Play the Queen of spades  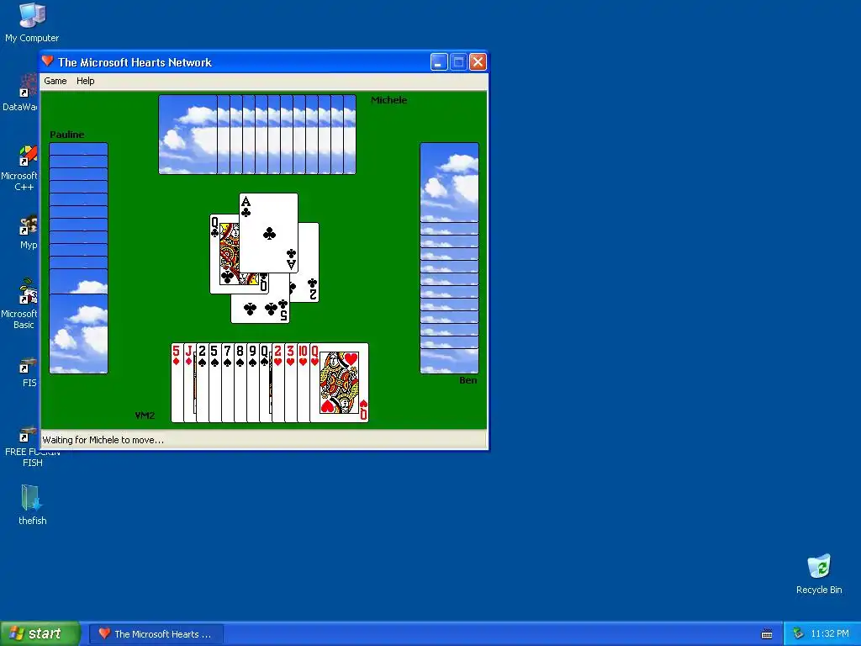point(265,383)
